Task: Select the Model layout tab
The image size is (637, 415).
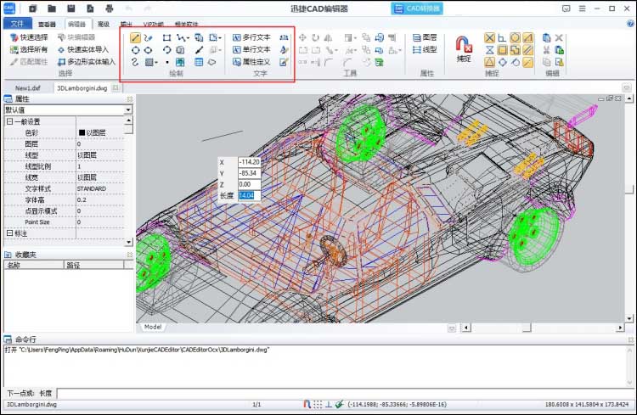Action: tap(153, 327)
